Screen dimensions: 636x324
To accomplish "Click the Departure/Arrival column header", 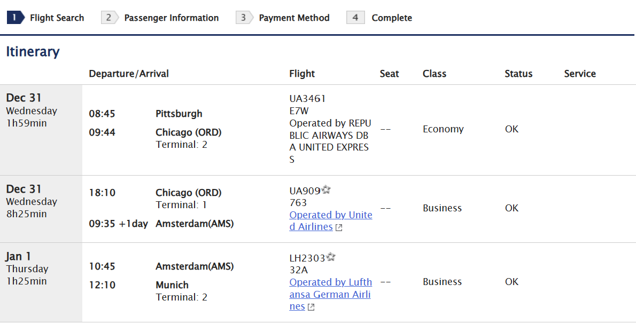I will pyautogui.click(x=129, y=74).
